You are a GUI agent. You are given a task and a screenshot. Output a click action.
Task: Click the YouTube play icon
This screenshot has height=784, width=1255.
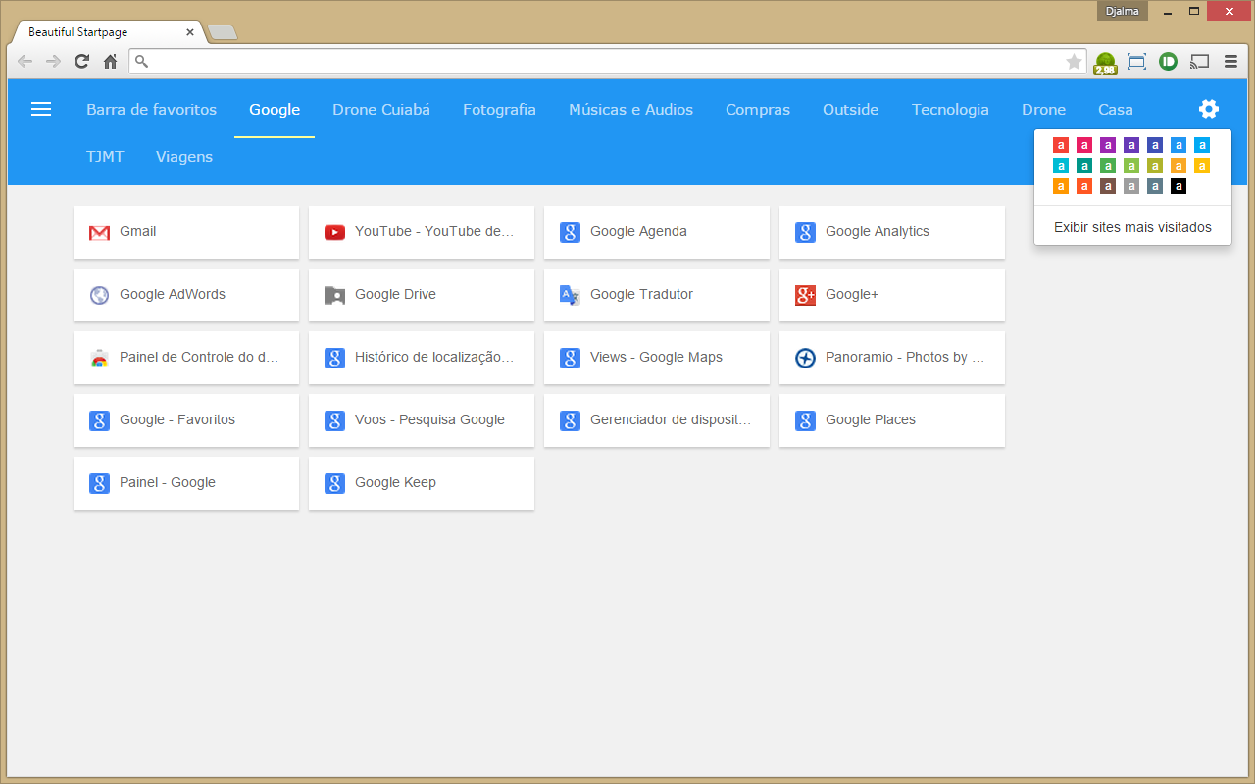[x=334, y=232]
